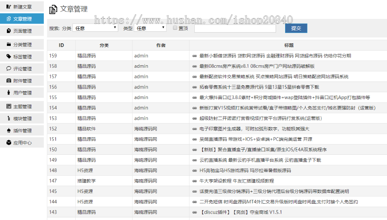Click link icon of article 149
The image size is (387, 220).
[x=194, y=160]
